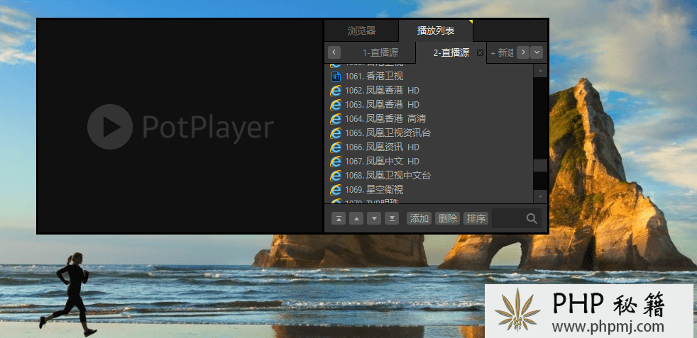697x338 pixels.
Task: Click the IE icon beside 1068. 凤凰卫视中文台
Action: coord(336,175)
